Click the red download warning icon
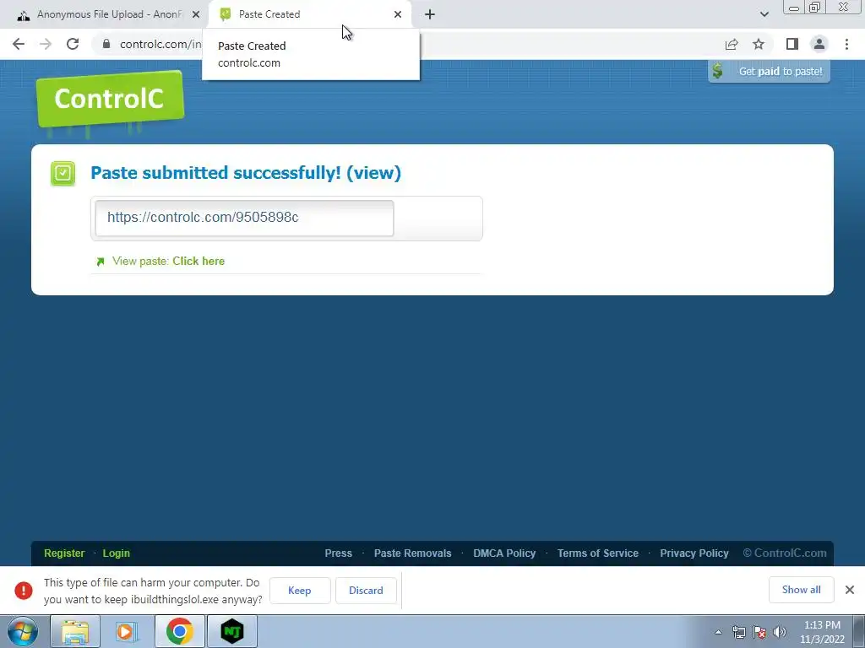This screenshot has height=648, width=865. click(x=24, y=591)
